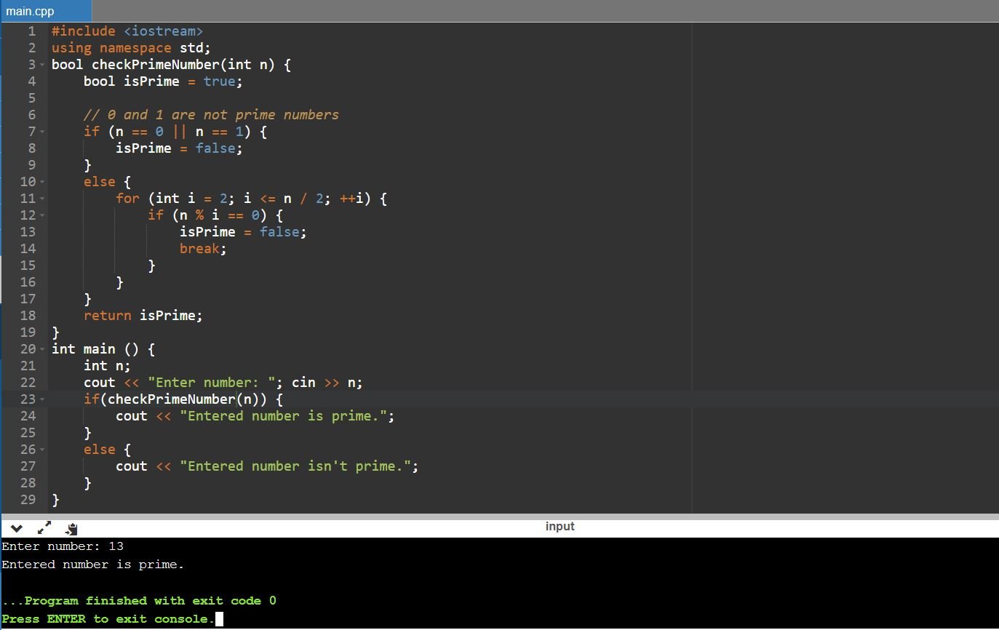This screenshot has width=999, height=630.
Task: Click the 'Entered number is prime.' console output
Action: pyautogui.click(x=92, y=565)
